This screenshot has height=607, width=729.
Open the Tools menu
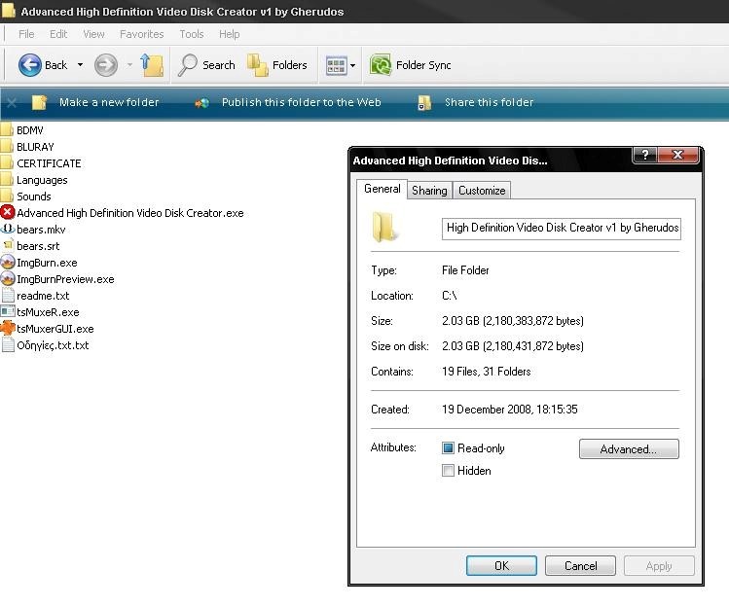192,34
